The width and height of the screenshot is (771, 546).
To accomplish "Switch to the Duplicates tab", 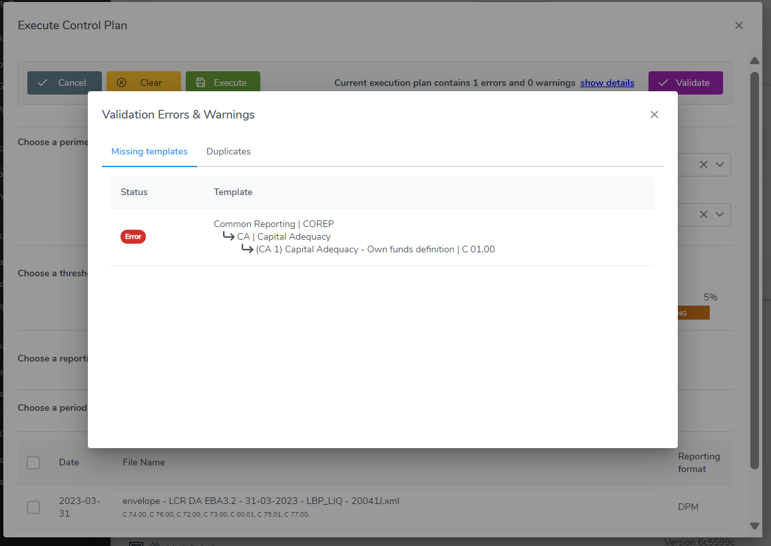I will pos(228,151).
